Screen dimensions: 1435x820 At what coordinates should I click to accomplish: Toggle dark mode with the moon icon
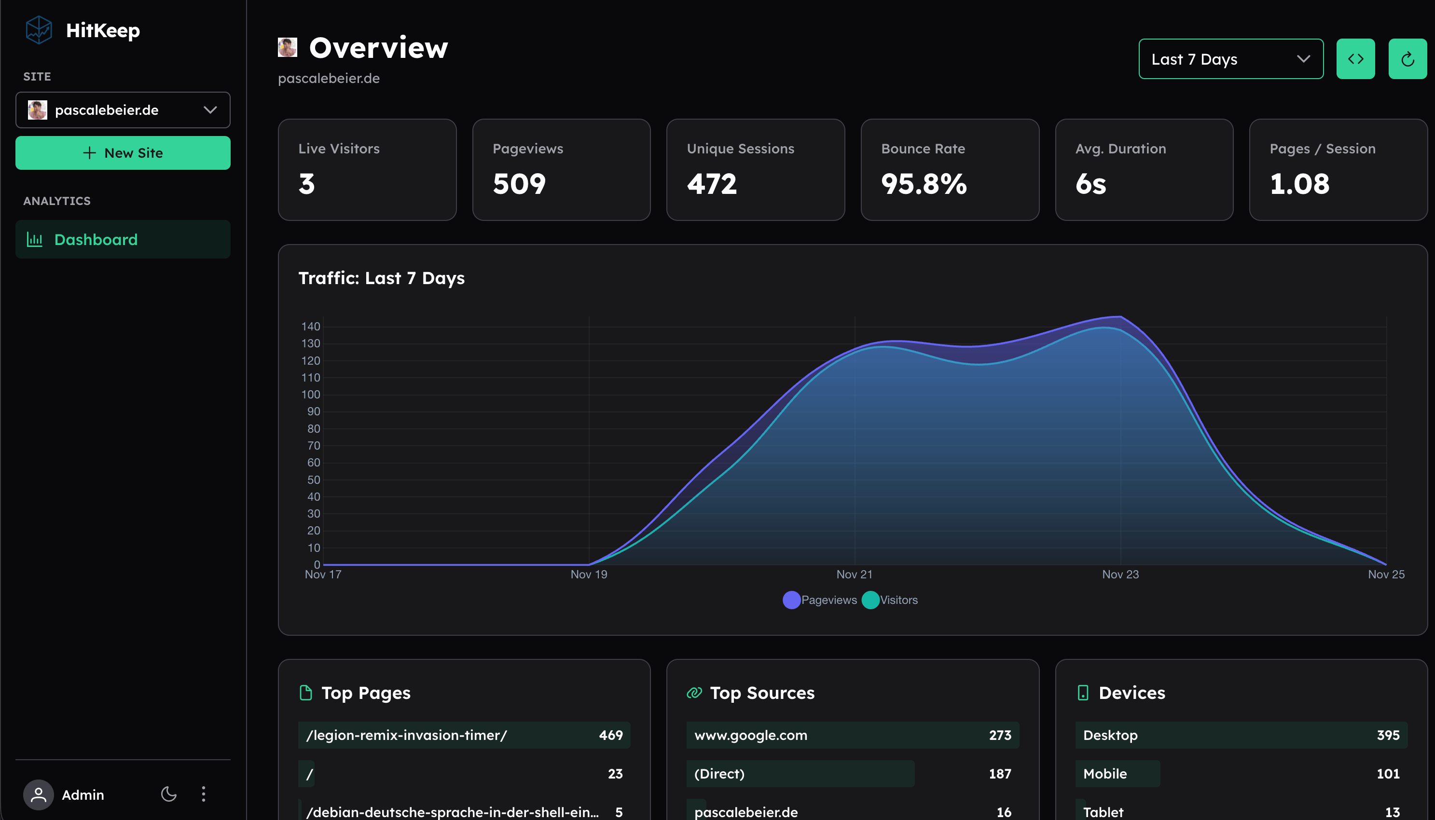pyautogui.click(x=168, y=794)
